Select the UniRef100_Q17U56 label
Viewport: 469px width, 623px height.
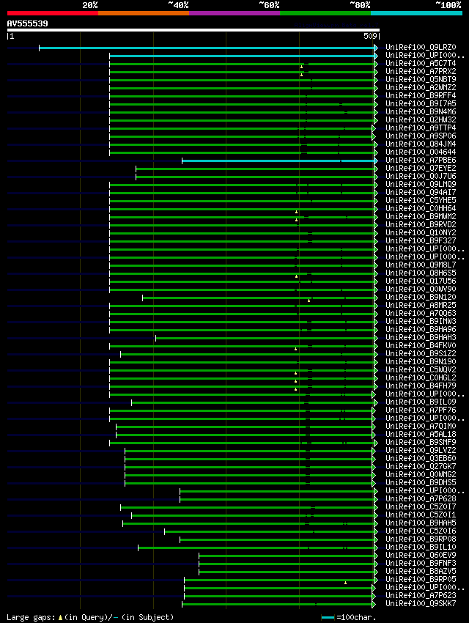click(x=421, y=281)
